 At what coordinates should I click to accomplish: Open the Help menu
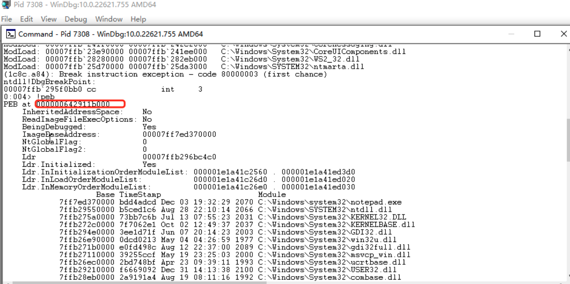click(138, 19)
